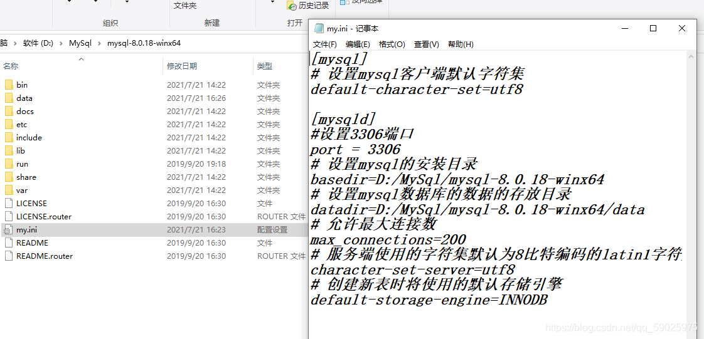The width and height of the screenshot is (704, 339).
Task: Select the var folder icon
Action: [9, 190]
